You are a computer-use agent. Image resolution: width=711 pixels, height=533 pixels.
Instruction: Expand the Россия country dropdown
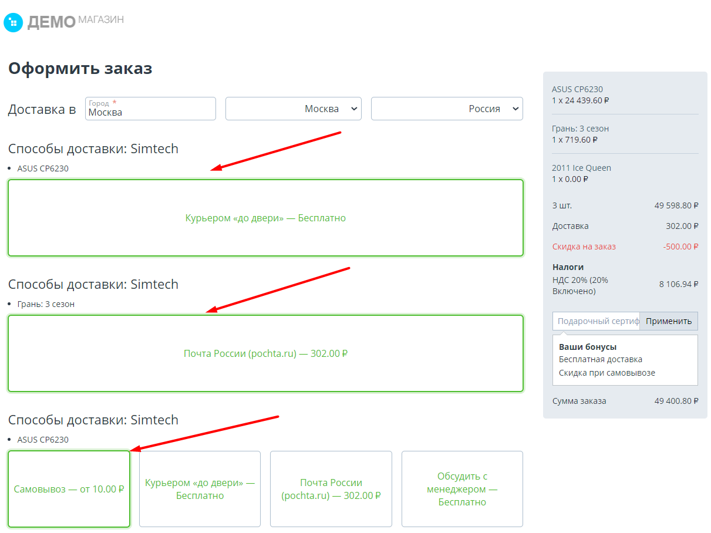coord(447,109)
